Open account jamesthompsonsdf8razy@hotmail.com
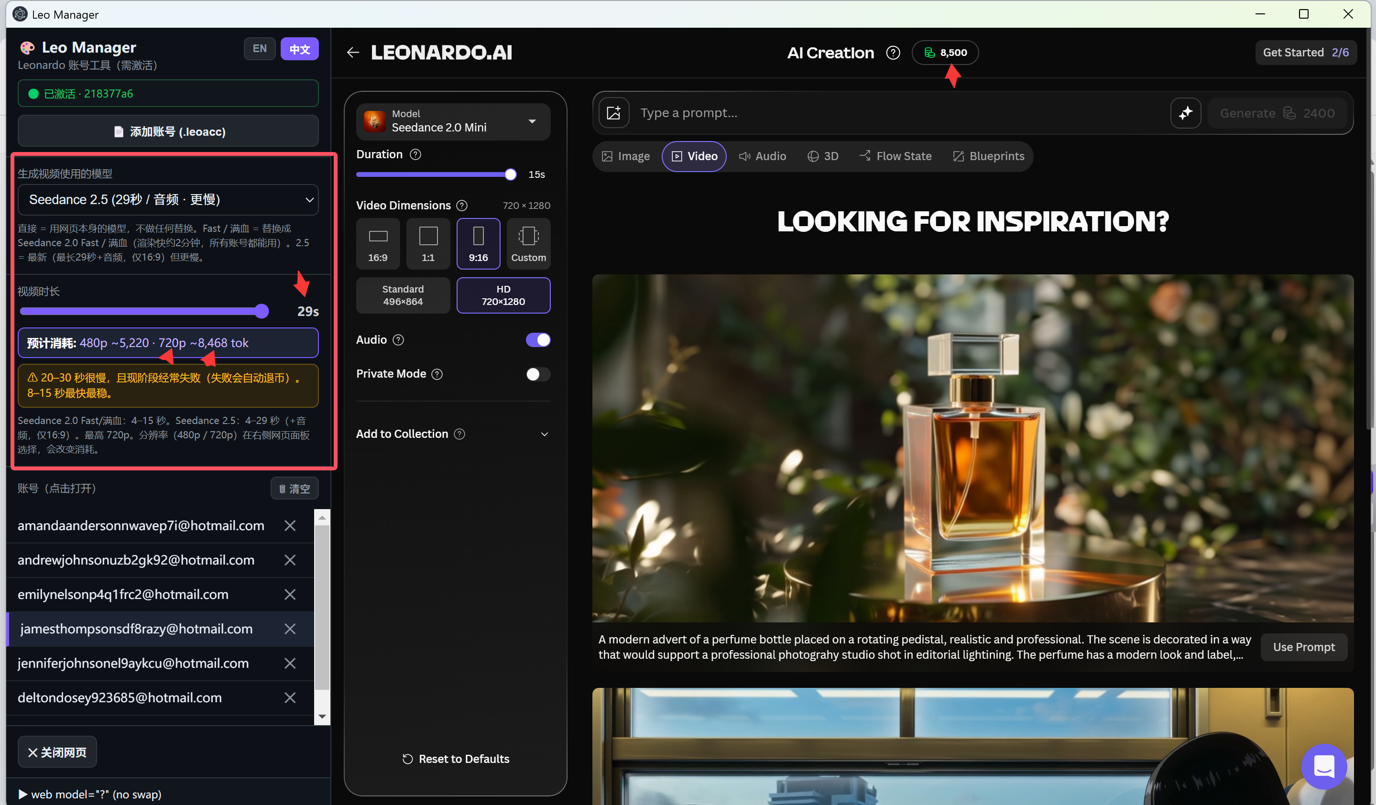This screenshot has height=805, width=1376. pos(137,629)
